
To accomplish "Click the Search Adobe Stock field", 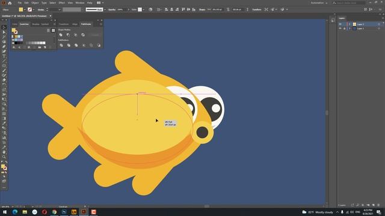I will (349, 2).
